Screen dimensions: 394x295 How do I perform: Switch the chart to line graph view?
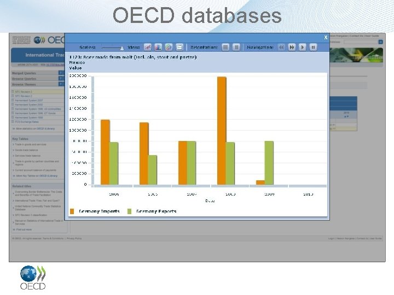(x=148, y=47)
